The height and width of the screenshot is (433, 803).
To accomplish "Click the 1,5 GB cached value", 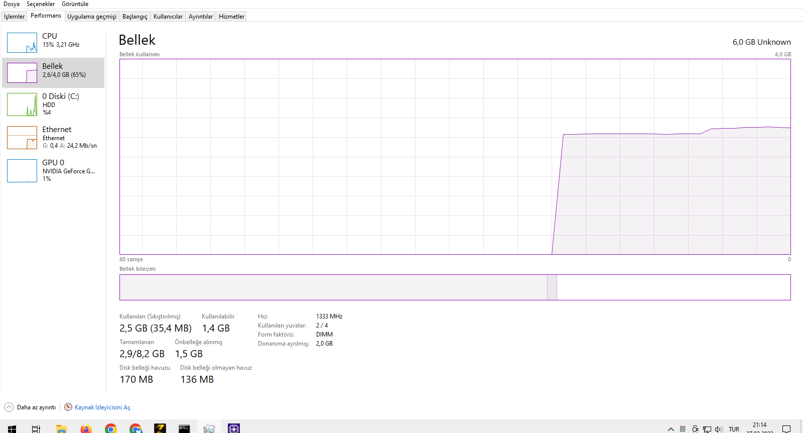I will click(189, 354).
